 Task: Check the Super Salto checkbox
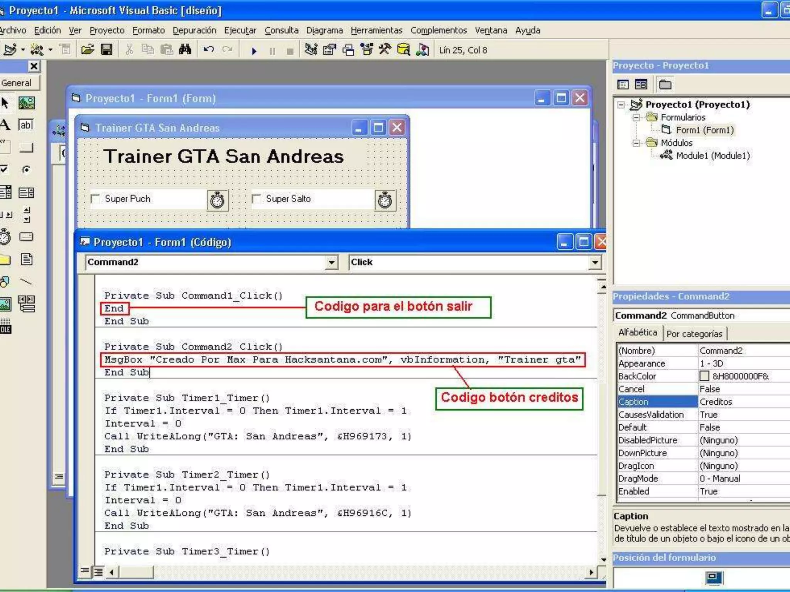tap(256, 199)
